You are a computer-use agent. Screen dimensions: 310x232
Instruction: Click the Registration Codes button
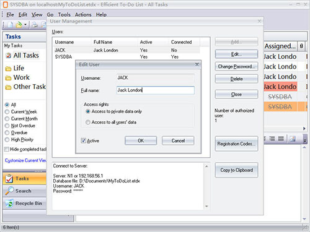coord(236,144)
